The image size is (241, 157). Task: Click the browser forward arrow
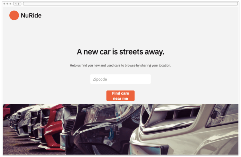tap(19, 4)
